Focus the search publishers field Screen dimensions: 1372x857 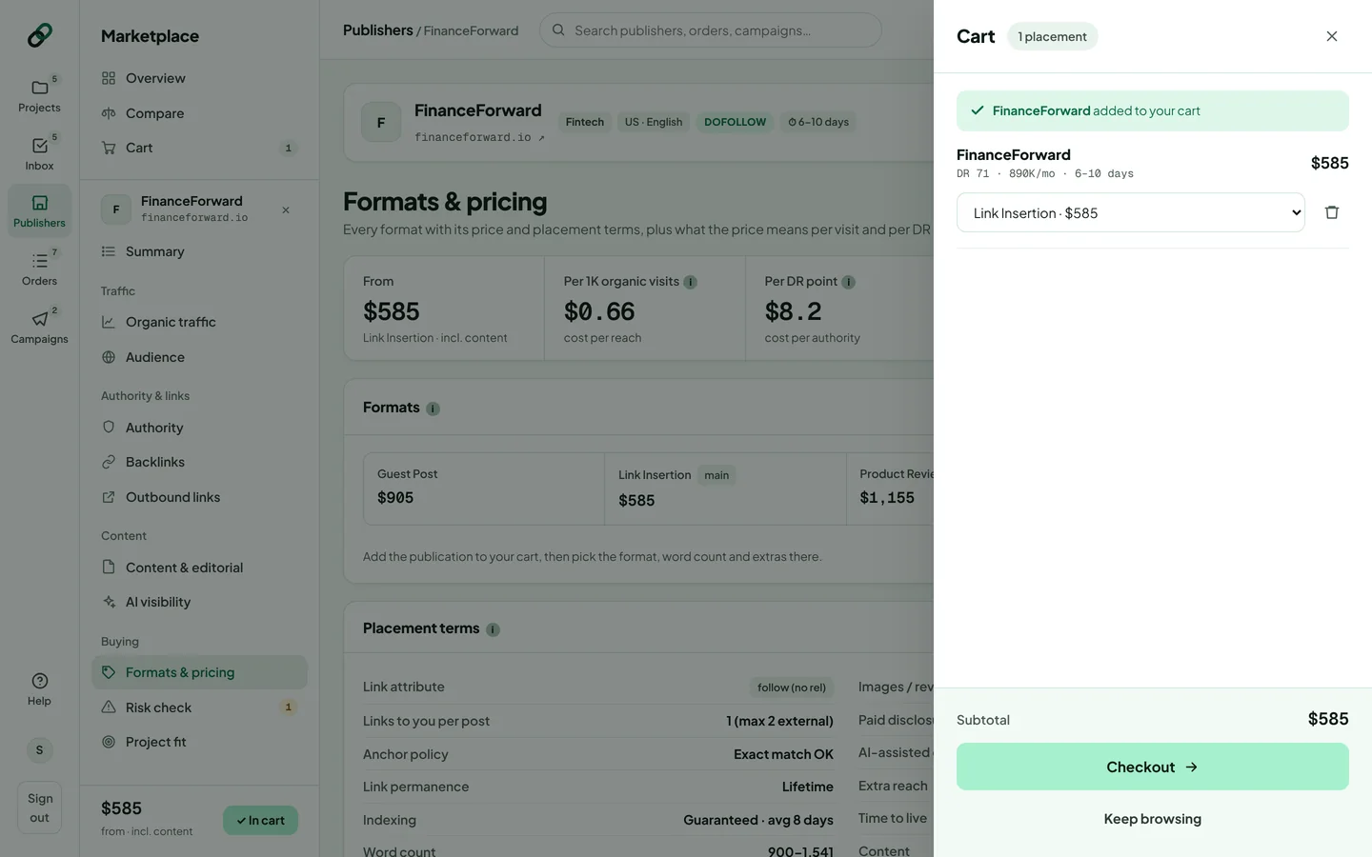(710, 30)
